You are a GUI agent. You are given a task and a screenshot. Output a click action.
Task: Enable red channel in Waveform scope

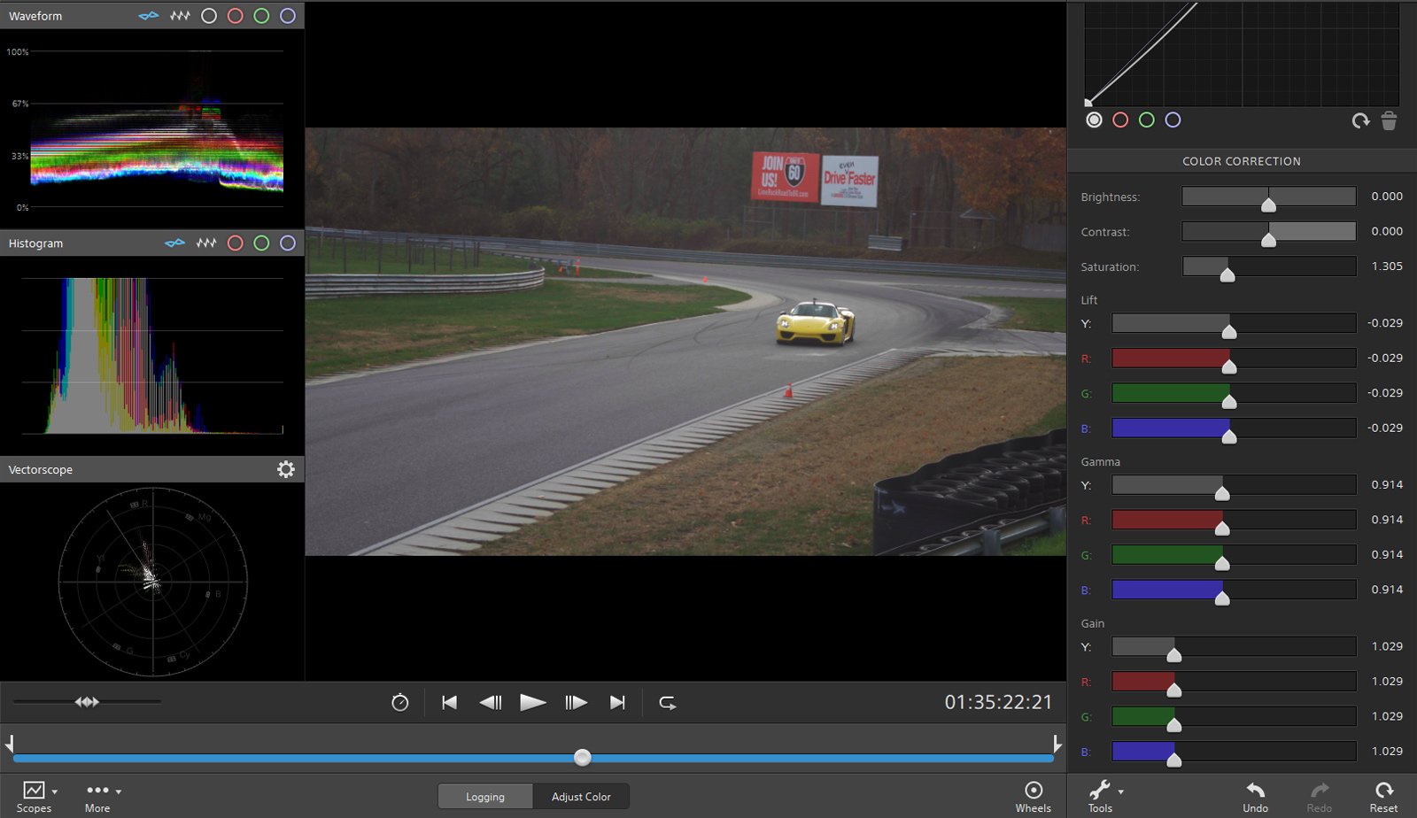[235, 16]
